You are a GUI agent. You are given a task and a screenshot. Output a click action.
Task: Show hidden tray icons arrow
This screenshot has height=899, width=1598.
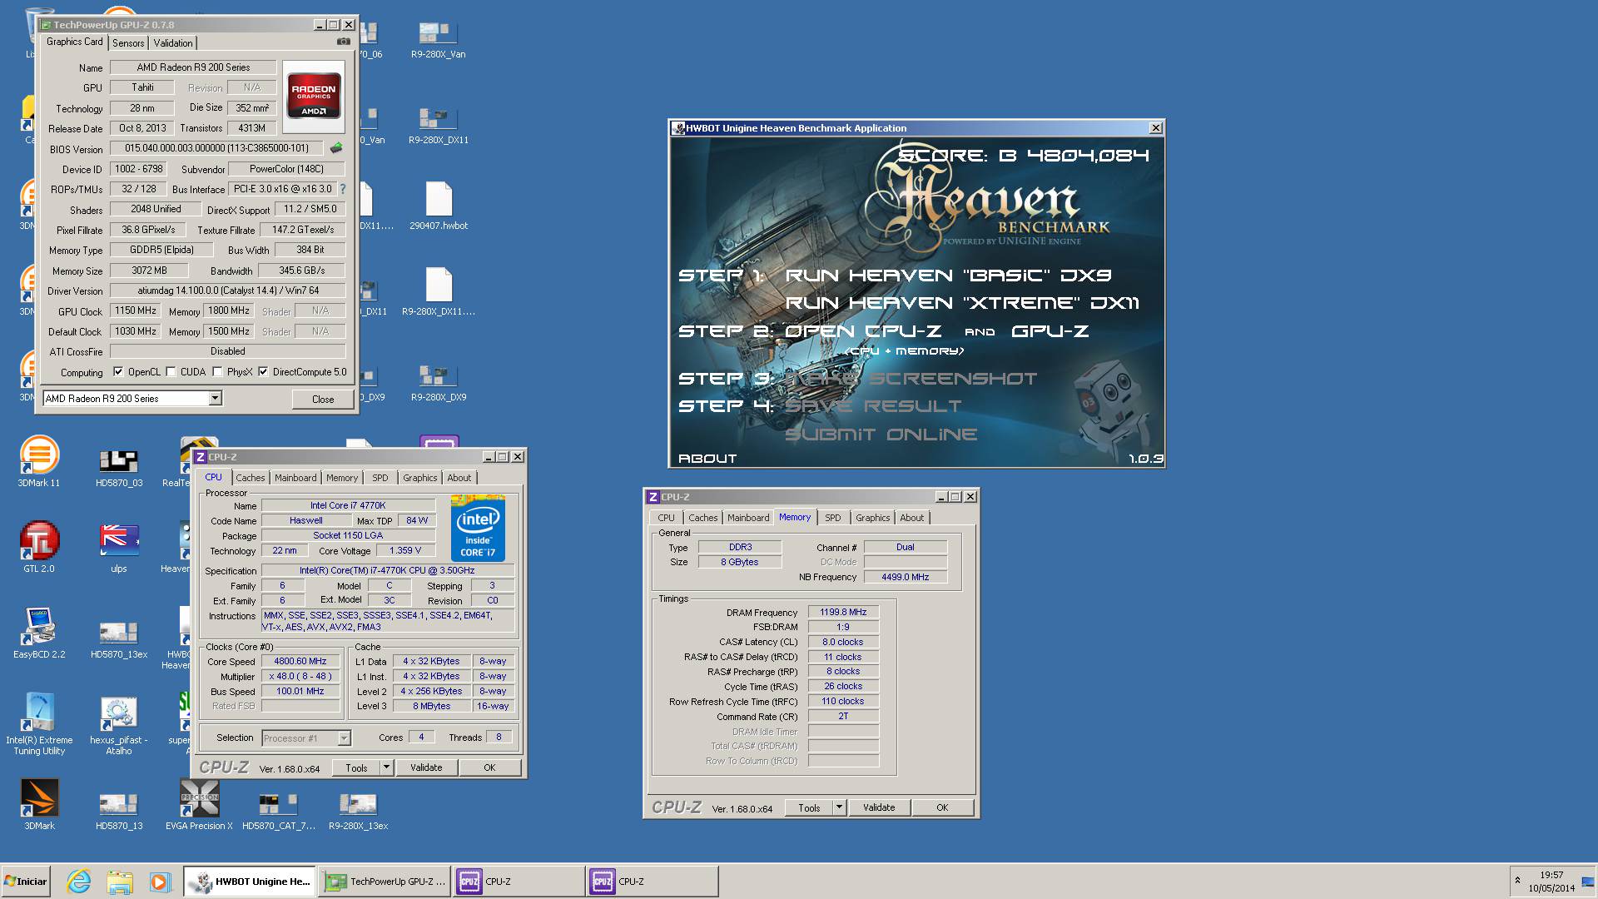1517,881
